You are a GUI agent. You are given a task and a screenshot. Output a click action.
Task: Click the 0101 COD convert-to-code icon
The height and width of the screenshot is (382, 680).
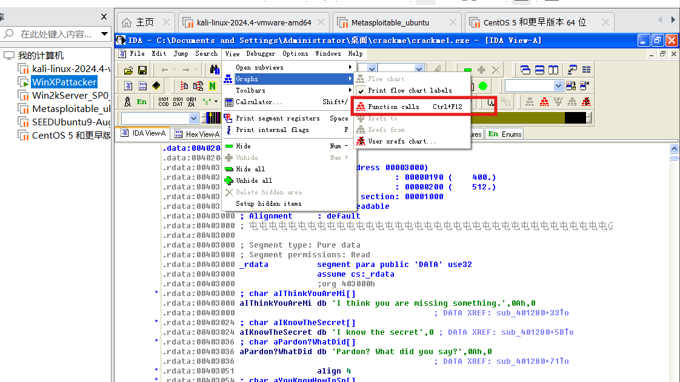point(164,102)
